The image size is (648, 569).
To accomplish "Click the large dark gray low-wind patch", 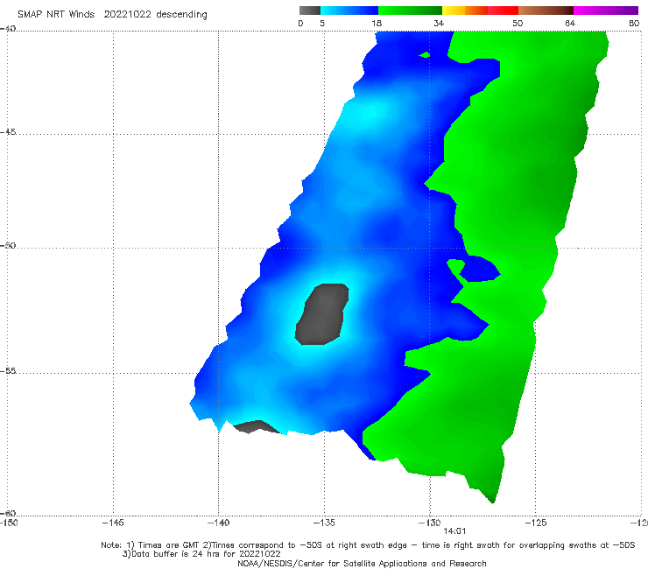I will point(322,314).
